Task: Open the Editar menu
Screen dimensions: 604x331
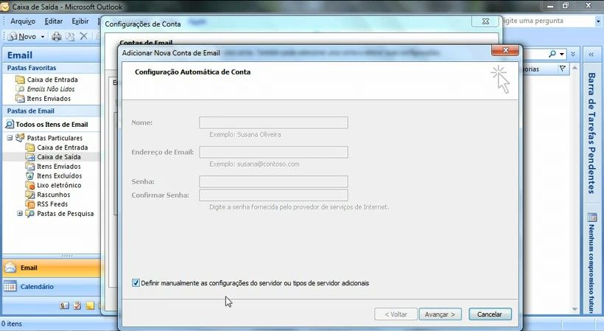Action: pos(54,21)
